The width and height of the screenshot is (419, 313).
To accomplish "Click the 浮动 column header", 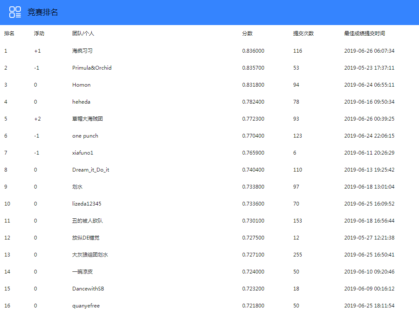I will click(38, 33).
